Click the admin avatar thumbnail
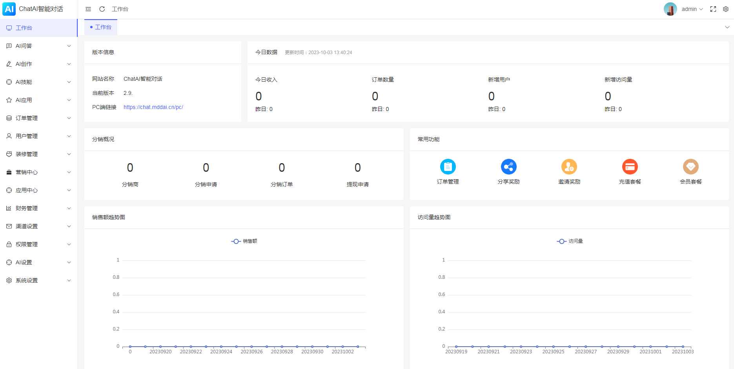The image size is (734, 369). pyautogui.click(x=670, y=9)
